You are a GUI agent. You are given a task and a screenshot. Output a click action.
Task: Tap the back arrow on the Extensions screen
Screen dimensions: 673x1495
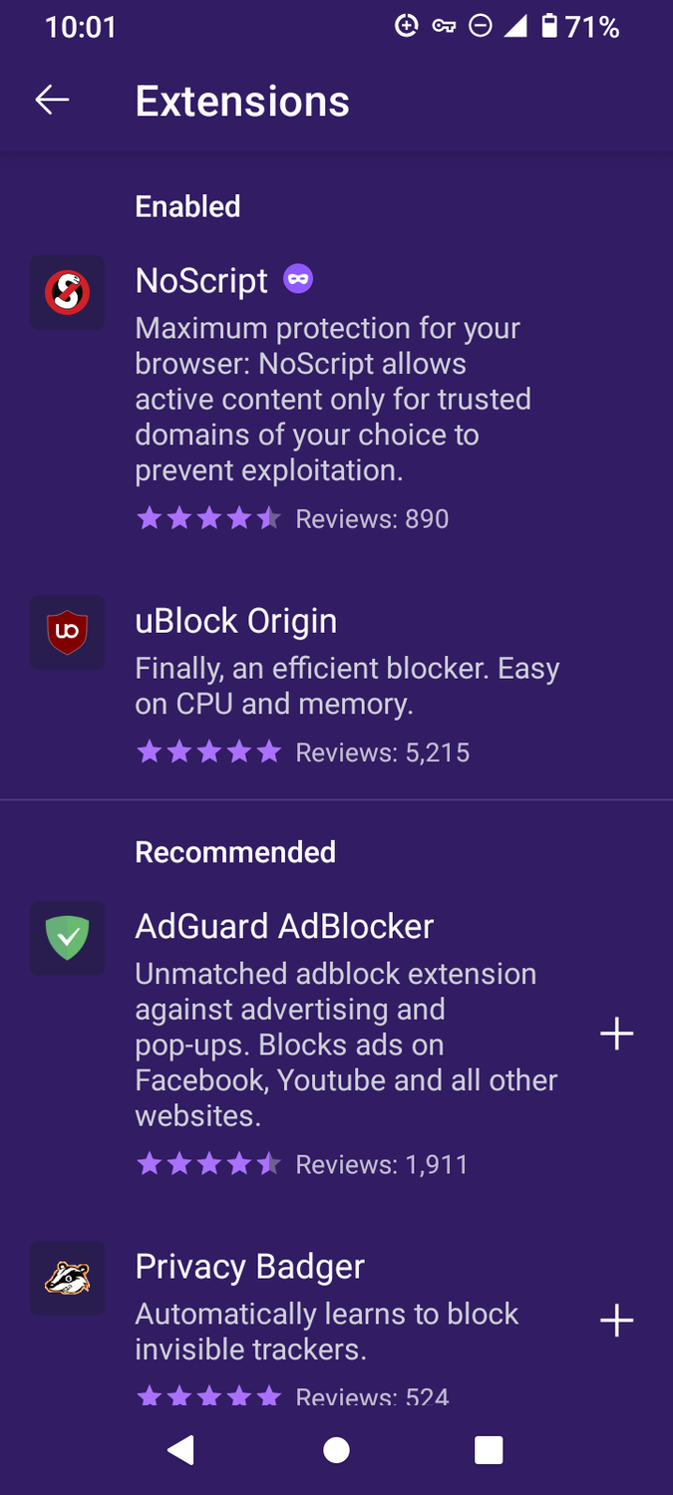[x=51, y=99]
